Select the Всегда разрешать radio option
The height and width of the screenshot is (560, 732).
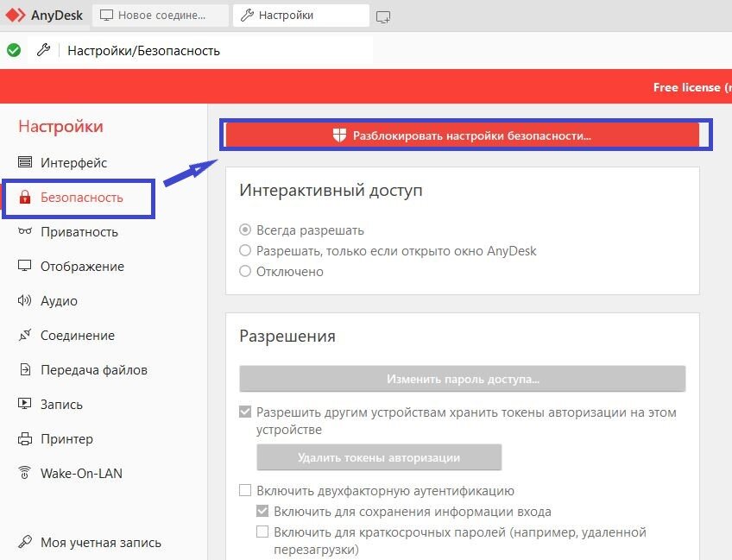click(245, 230)
